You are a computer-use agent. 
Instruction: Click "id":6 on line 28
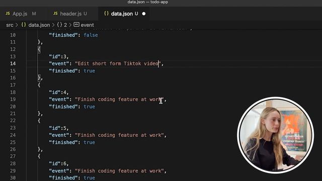tap(58, 163)
